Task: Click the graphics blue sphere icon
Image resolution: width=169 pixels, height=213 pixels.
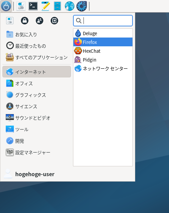Action: [x=10, y=95]
